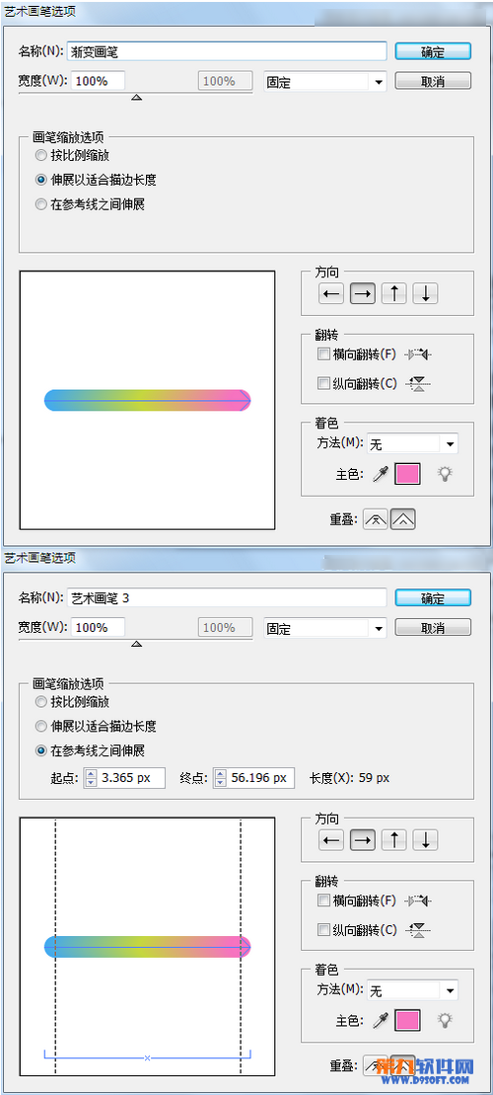Select down direction arrow in bottom dialog

click(x=425, y=840)
